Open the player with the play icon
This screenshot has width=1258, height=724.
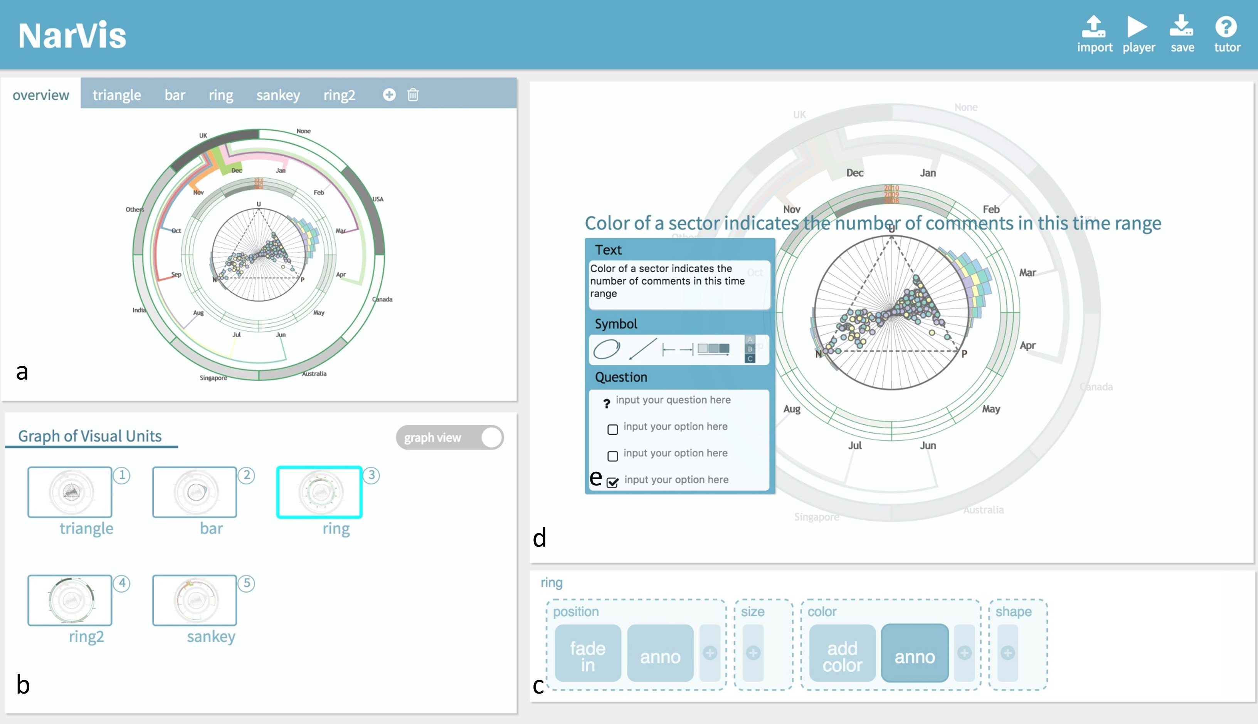[1137, 26]
